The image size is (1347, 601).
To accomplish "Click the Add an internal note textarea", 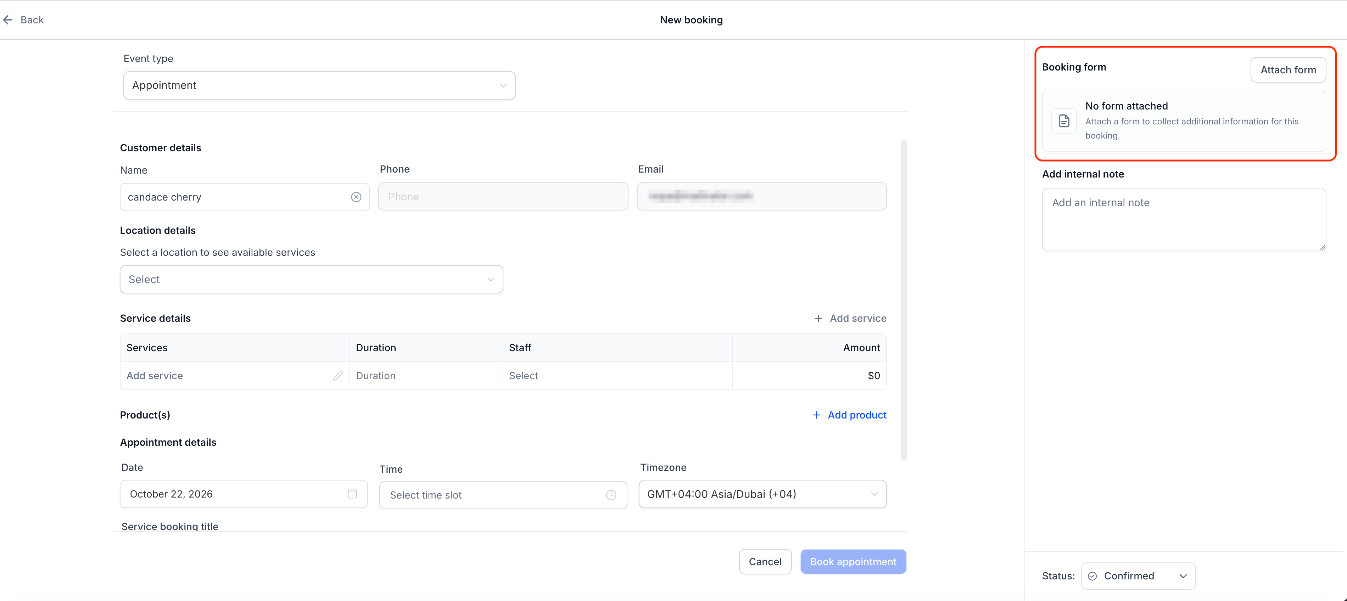I will pyautogui.click(x=1184, y=219).
